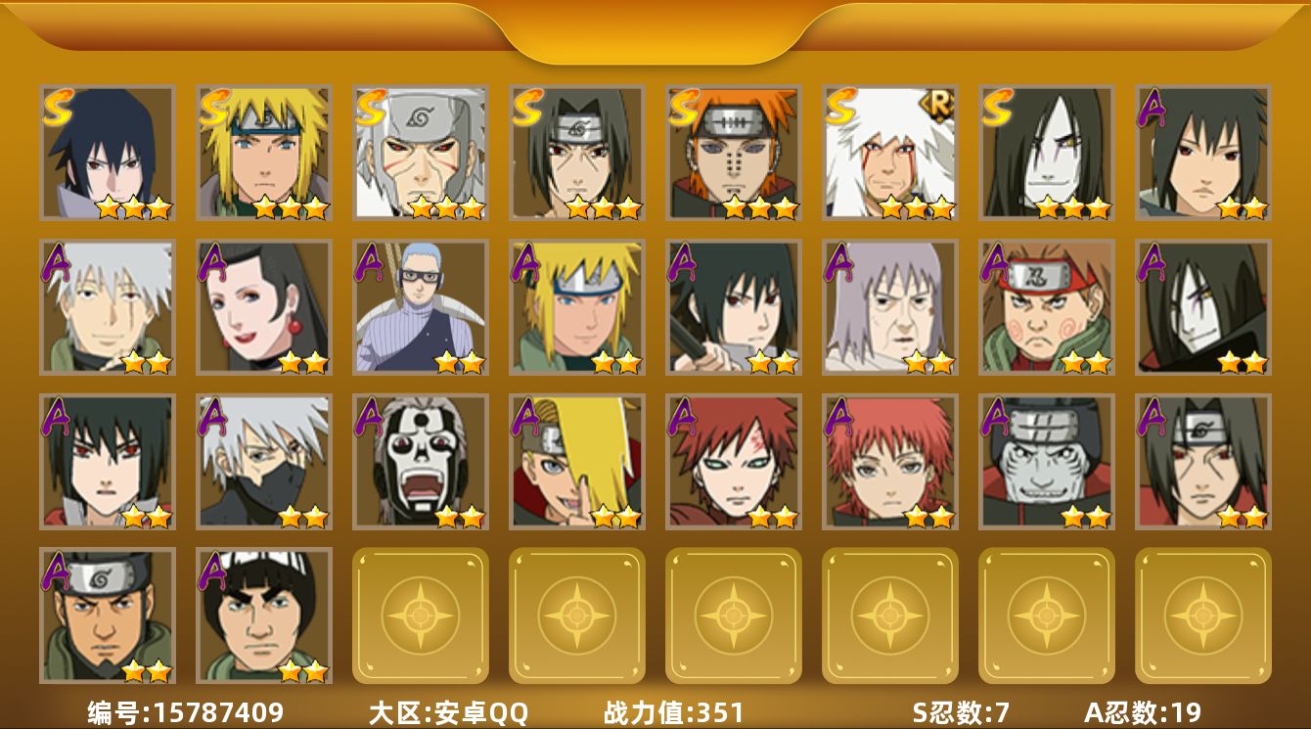Viewport: 1311px width, 729px height.
Task: Pick A-rank Might Guy with bowl haircut
Action: [264, 615]
